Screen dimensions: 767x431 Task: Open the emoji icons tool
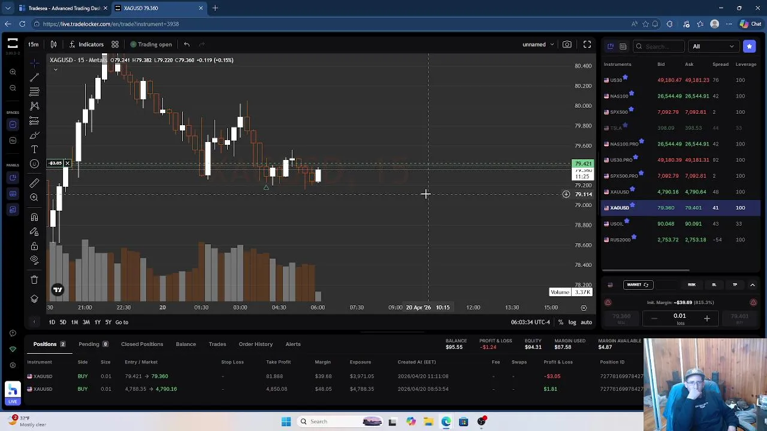tap(34, 164)
